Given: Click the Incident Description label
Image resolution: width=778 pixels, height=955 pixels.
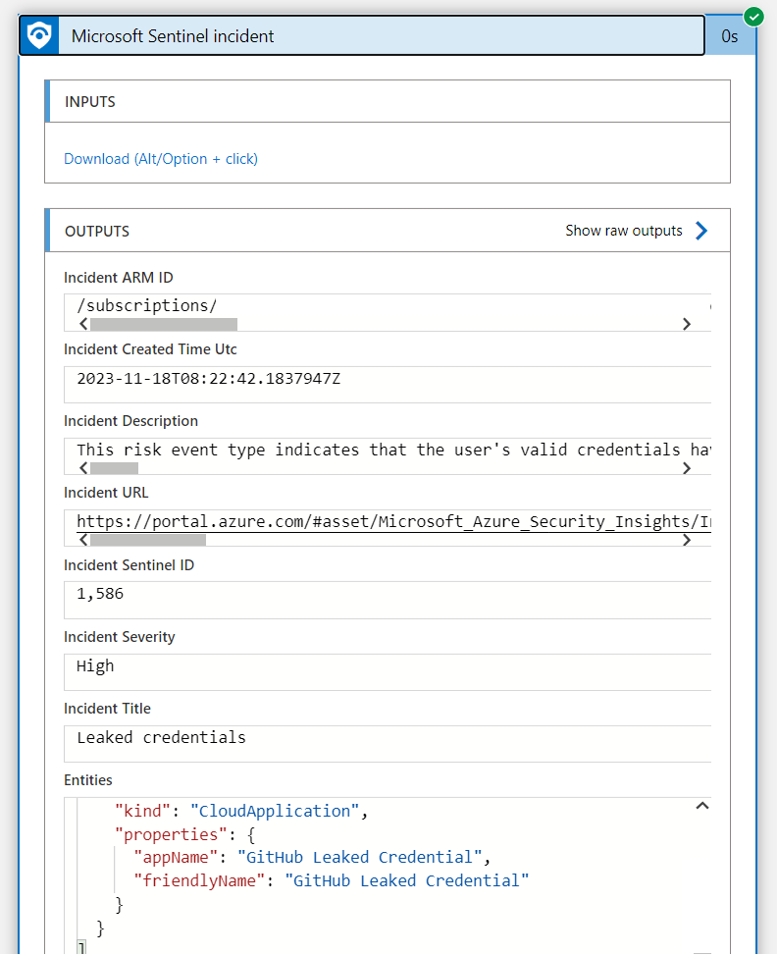Looking at the screenshot, I should coord(130,421).
